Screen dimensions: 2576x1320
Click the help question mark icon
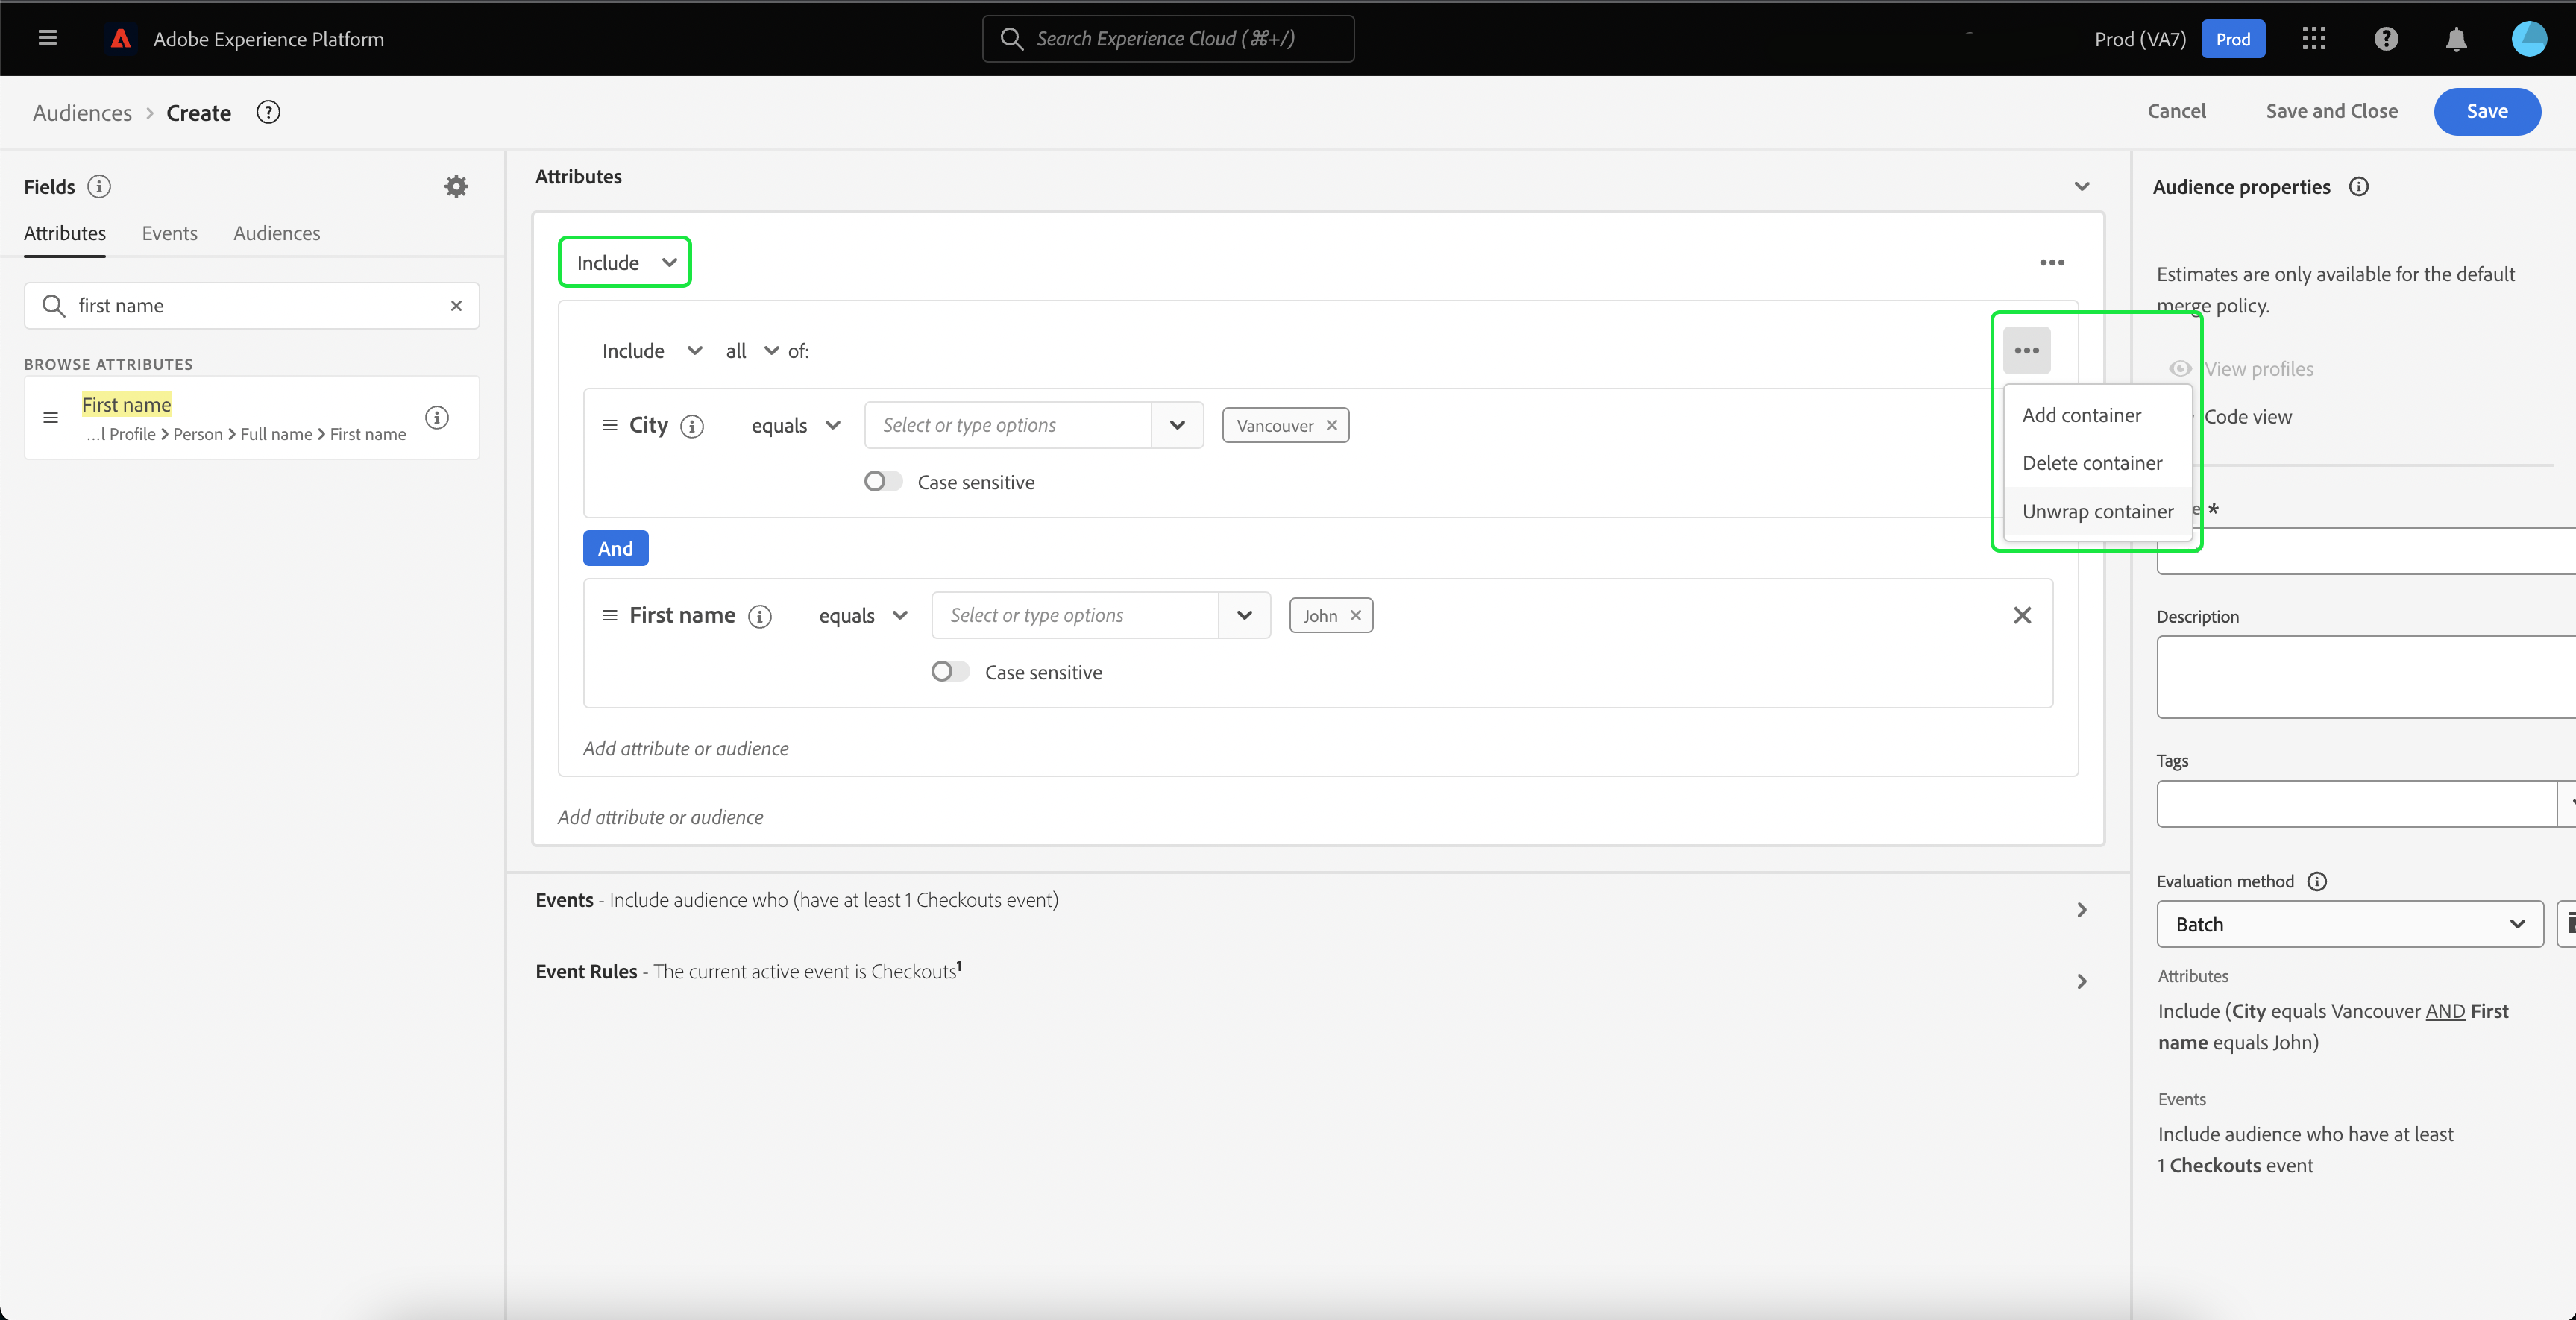2386,39
